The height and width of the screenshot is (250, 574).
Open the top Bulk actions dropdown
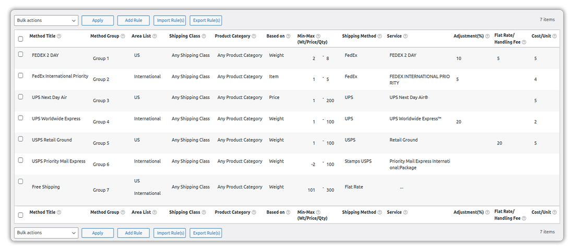point(46,20)
